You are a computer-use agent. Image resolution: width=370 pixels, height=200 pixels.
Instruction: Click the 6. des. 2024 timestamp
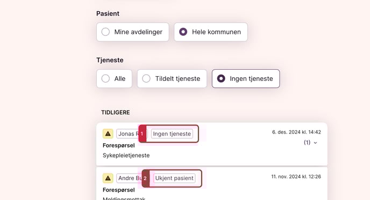[x=296, y=132]
